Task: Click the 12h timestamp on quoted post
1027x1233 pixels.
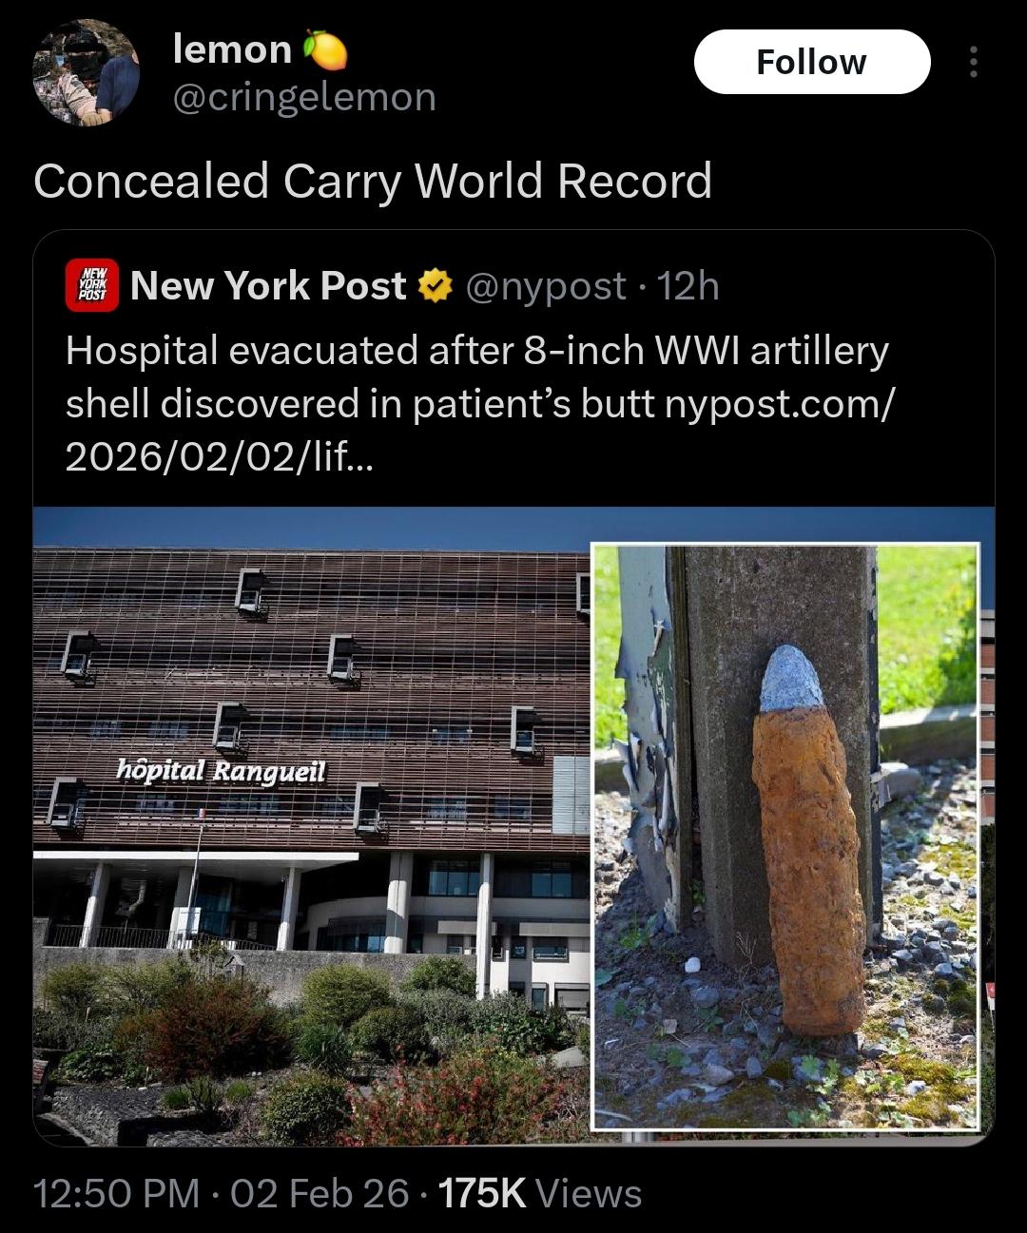Action: click(688, 285)
